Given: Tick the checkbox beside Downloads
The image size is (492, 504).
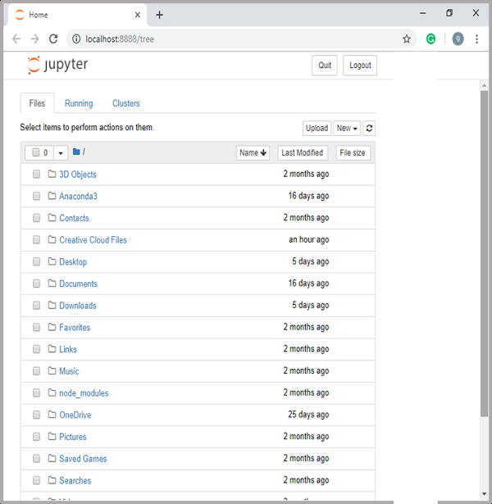Looking at the screenshot, I should tap(37, 306).
